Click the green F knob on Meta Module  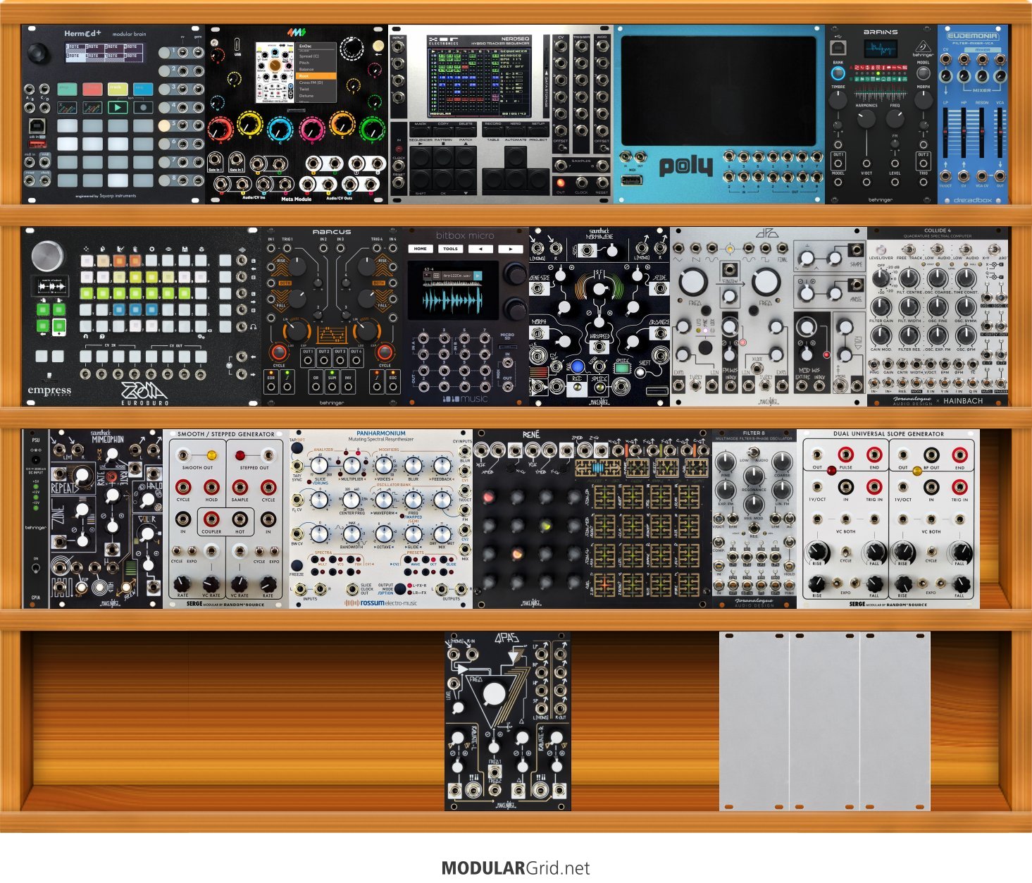pyautogui.click(x=371, y=130)
